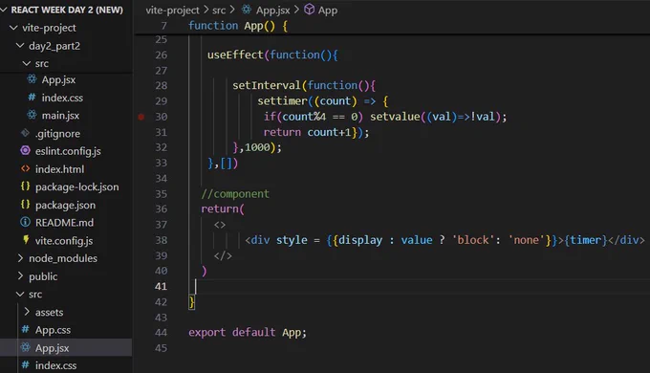Click 'return count+1' on line 31

point(307,132)
